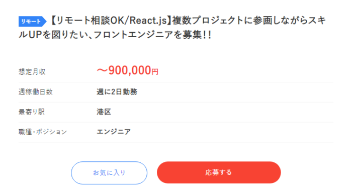Click the red 900,000 salary amount
This screenshot has height=192, width=352.
pos(130,70)
